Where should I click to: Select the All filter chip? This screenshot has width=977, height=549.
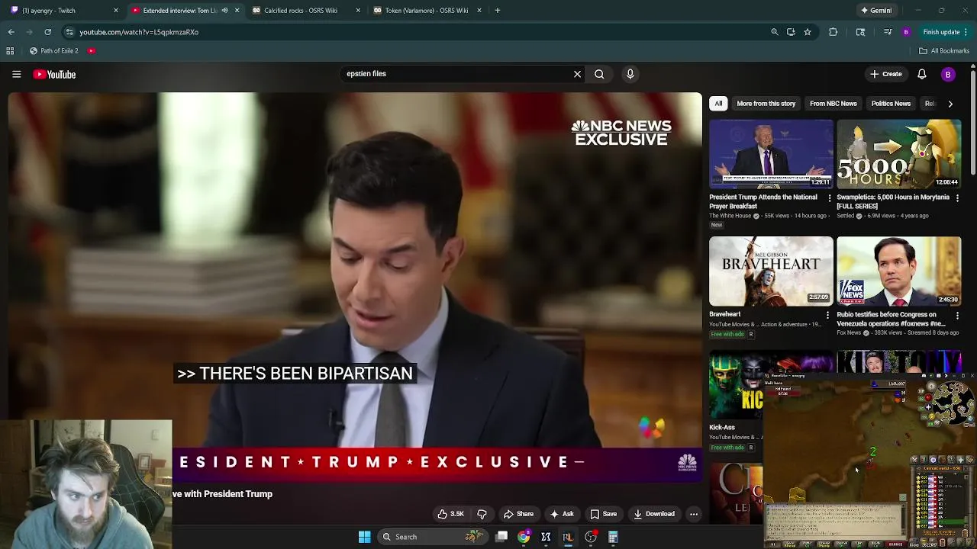click(x=718, y=104)
